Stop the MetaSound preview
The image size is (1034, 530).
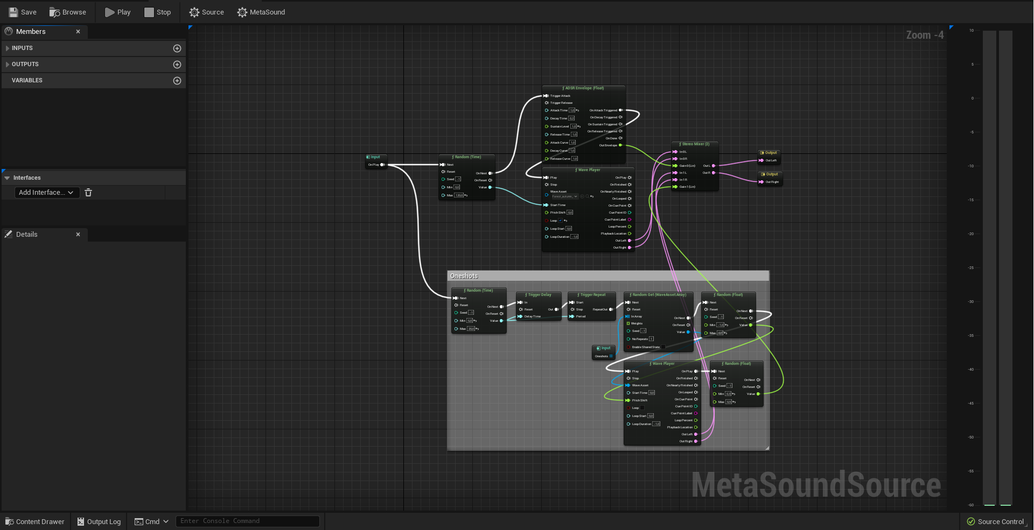point(158,12)
